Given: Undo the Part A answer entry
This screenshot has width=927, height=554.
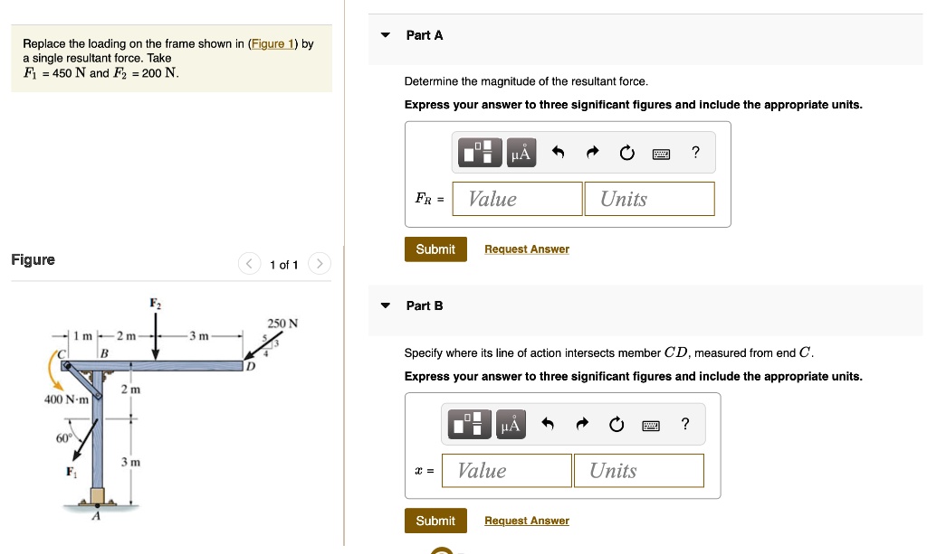Looking at the screenshot, I should click(x=558, y=152).
